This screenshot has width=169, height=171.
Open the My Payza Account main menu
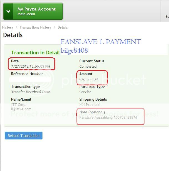click(33, 11)
